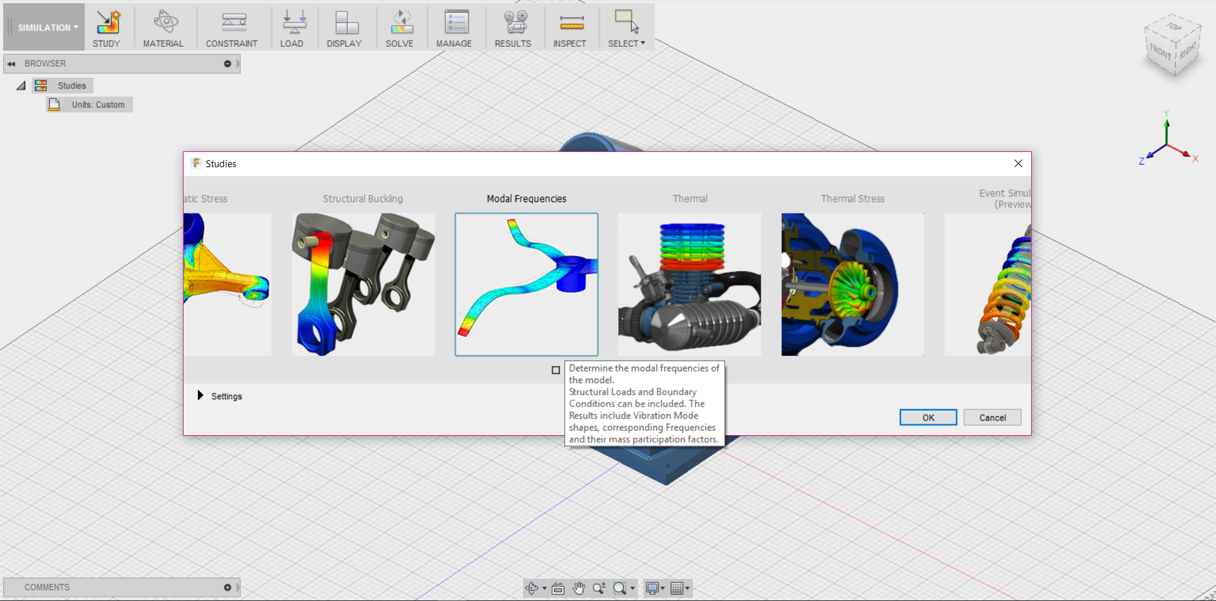Viewport: 1216px width, 601px height.
Task: Toggle the filter icon on the Comments bar
Action: (226, 587)
